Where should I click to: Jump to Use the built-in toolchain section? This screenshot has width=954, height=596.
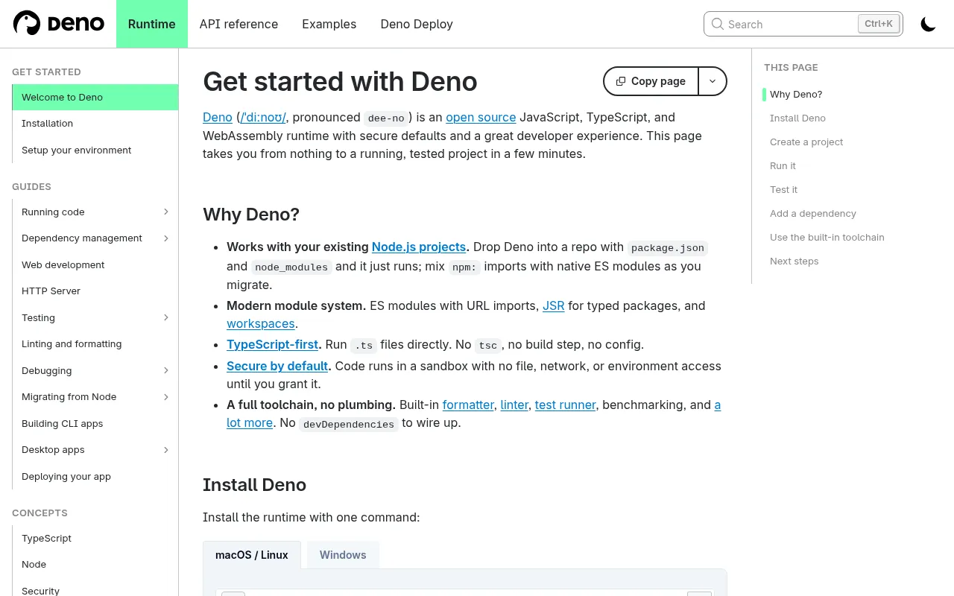(827, 237)
